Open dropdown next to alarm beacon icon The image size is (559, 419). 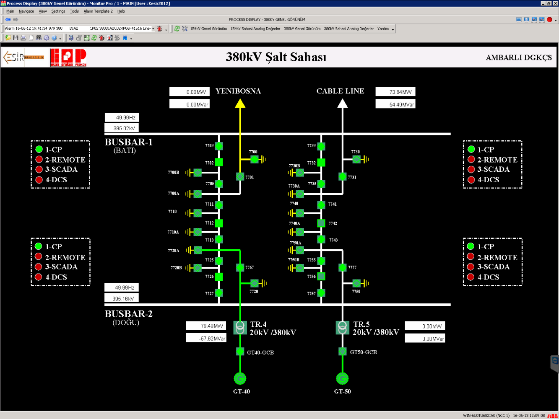pyautogui.click(x=166, y=29)
